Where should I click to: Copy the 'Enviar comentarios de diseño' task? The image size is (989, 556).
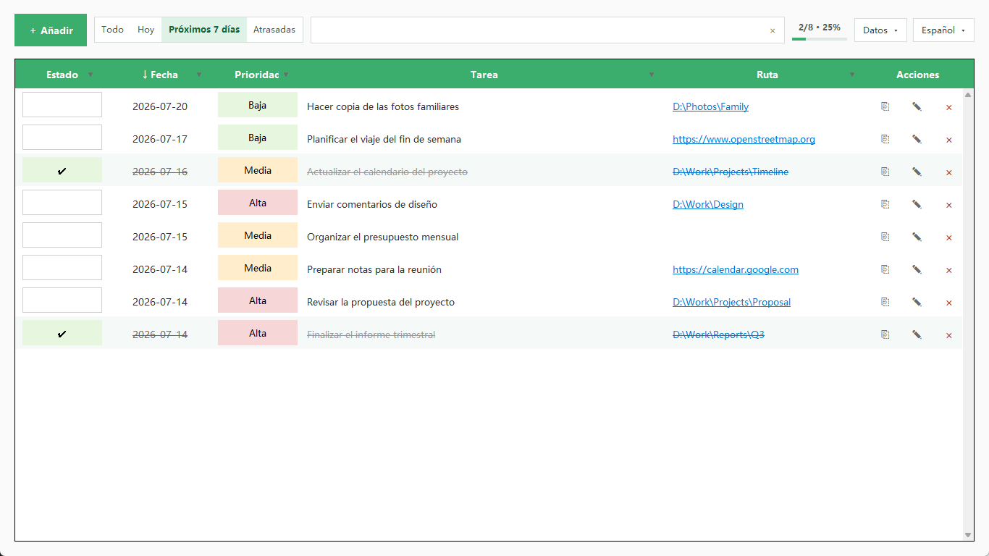(x=885, y=204)
